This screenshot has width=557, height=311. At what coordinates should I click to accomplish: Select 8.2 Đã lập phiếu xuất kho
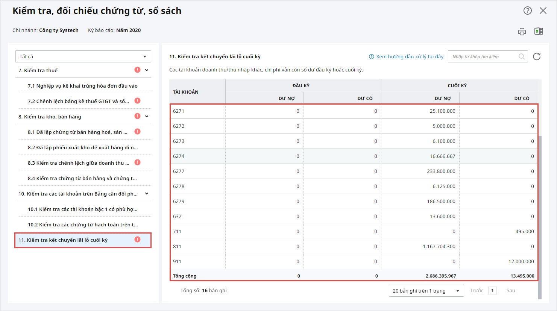(x=85, y=147)
